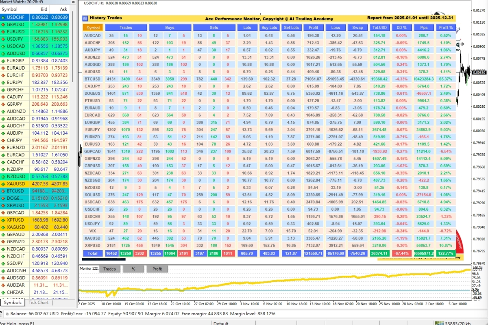The width and height of the screenshot is (488, 325).
Task: Click the arrow icon next to XAGUSD
Action: [x=4, y=227]
